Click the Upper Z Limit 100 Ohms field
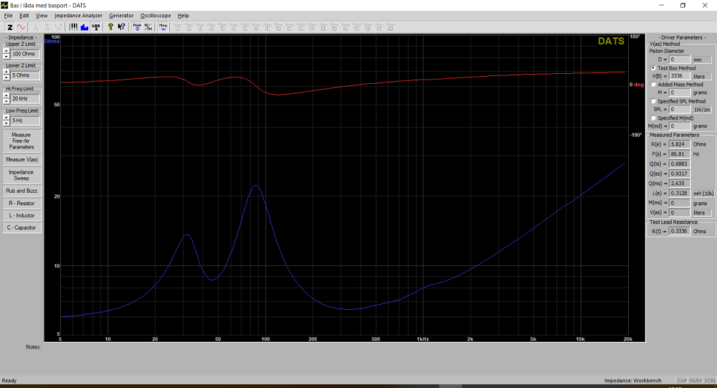This screenshot has height=388, width=717. click(25, 54)
